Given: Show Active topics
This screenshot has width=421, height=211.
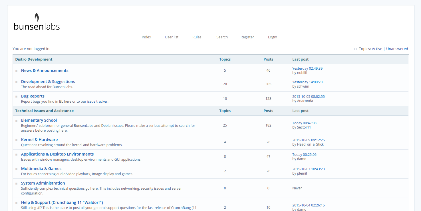Looking at the screenshot, I should [x=377, y=49].
